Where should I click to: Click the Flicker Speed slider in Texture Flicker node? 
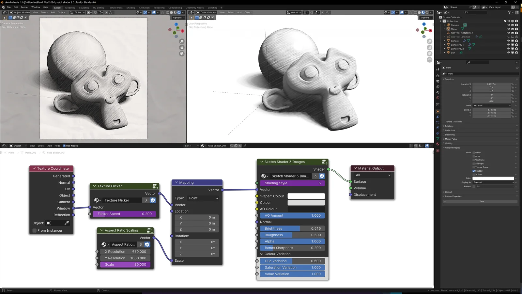(x=124, y=214)
